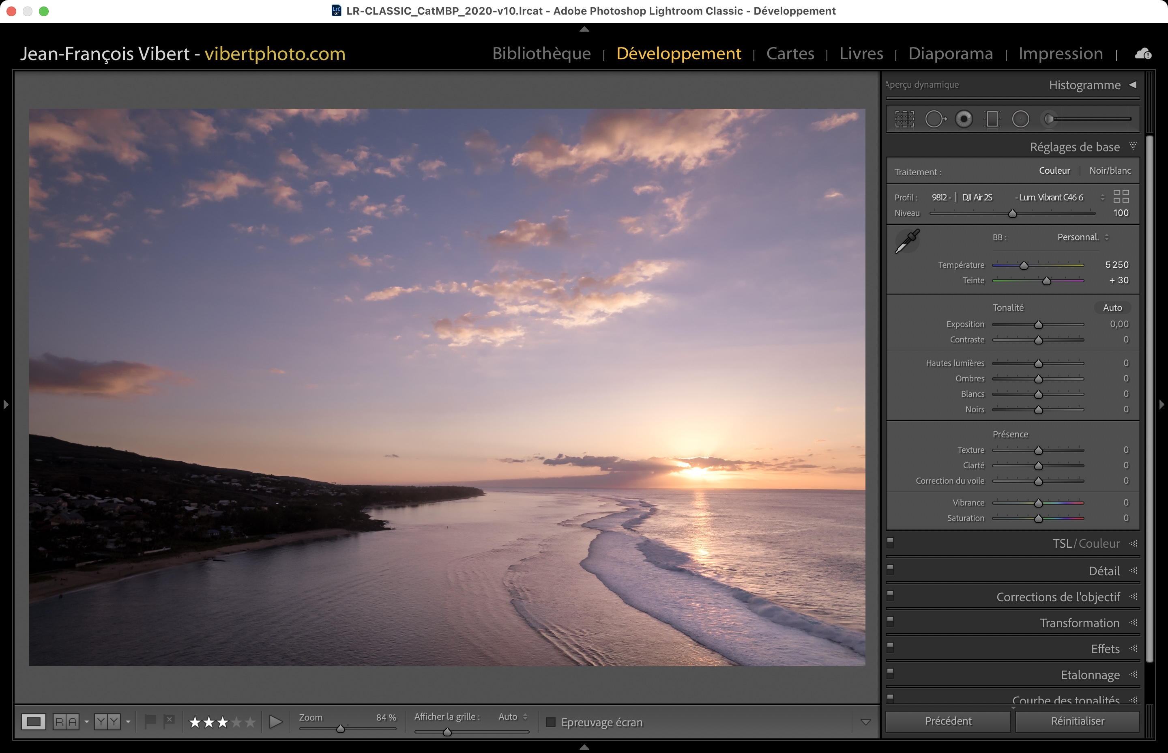Choose the Graduated filter tool
Screen dimensions: 1168x753
992,119
